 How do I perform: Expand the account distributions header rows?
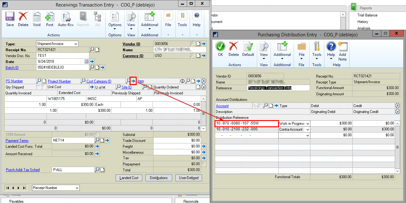pos(397,111)
